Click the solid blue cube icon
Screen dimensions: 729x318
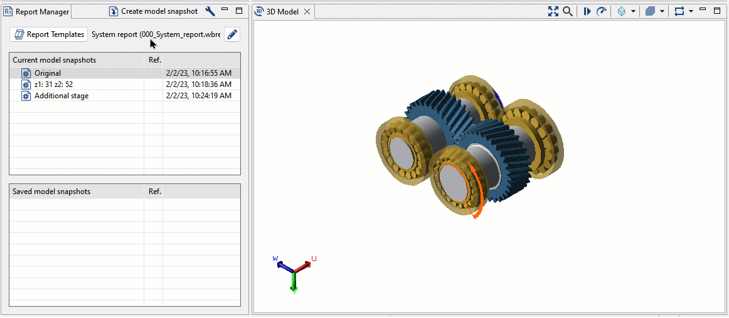pyautogui.click(x=650, y=11)
